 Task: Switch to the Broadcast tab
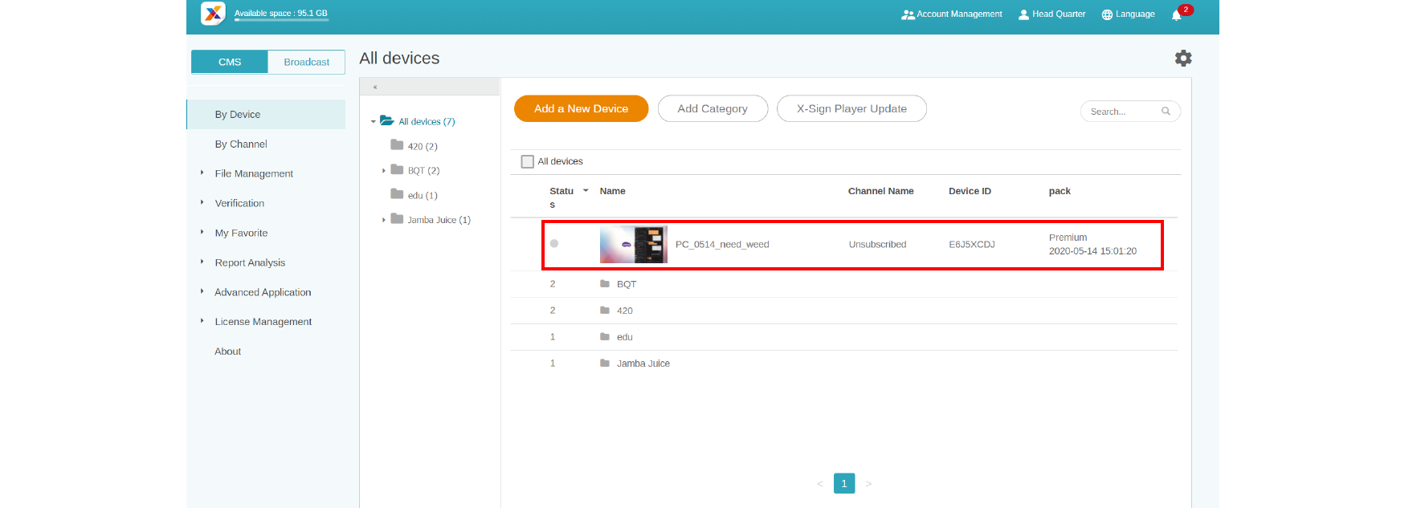coord(306,62)
